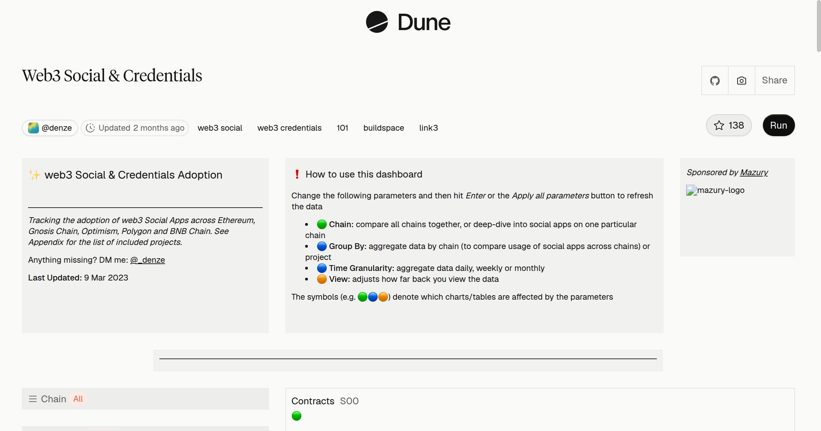Viewport: 821px width, 431px height.
Task: Click the Updated 2 months ago badge
Action: 135,128
